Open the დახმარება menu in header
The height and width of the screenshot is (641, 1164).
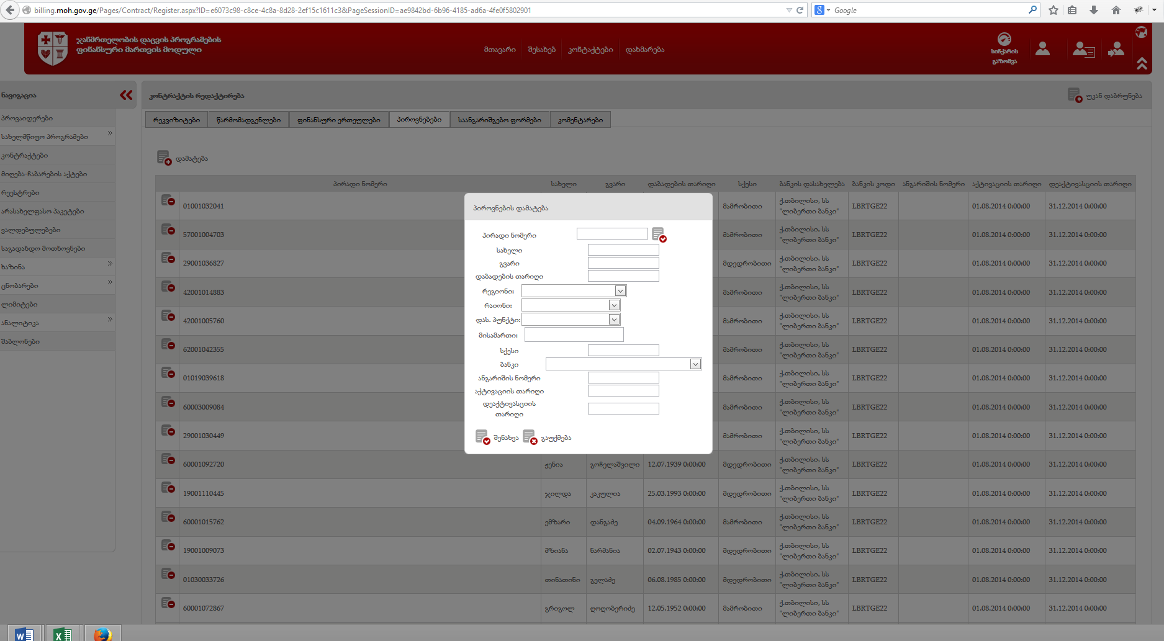point(644,50)
